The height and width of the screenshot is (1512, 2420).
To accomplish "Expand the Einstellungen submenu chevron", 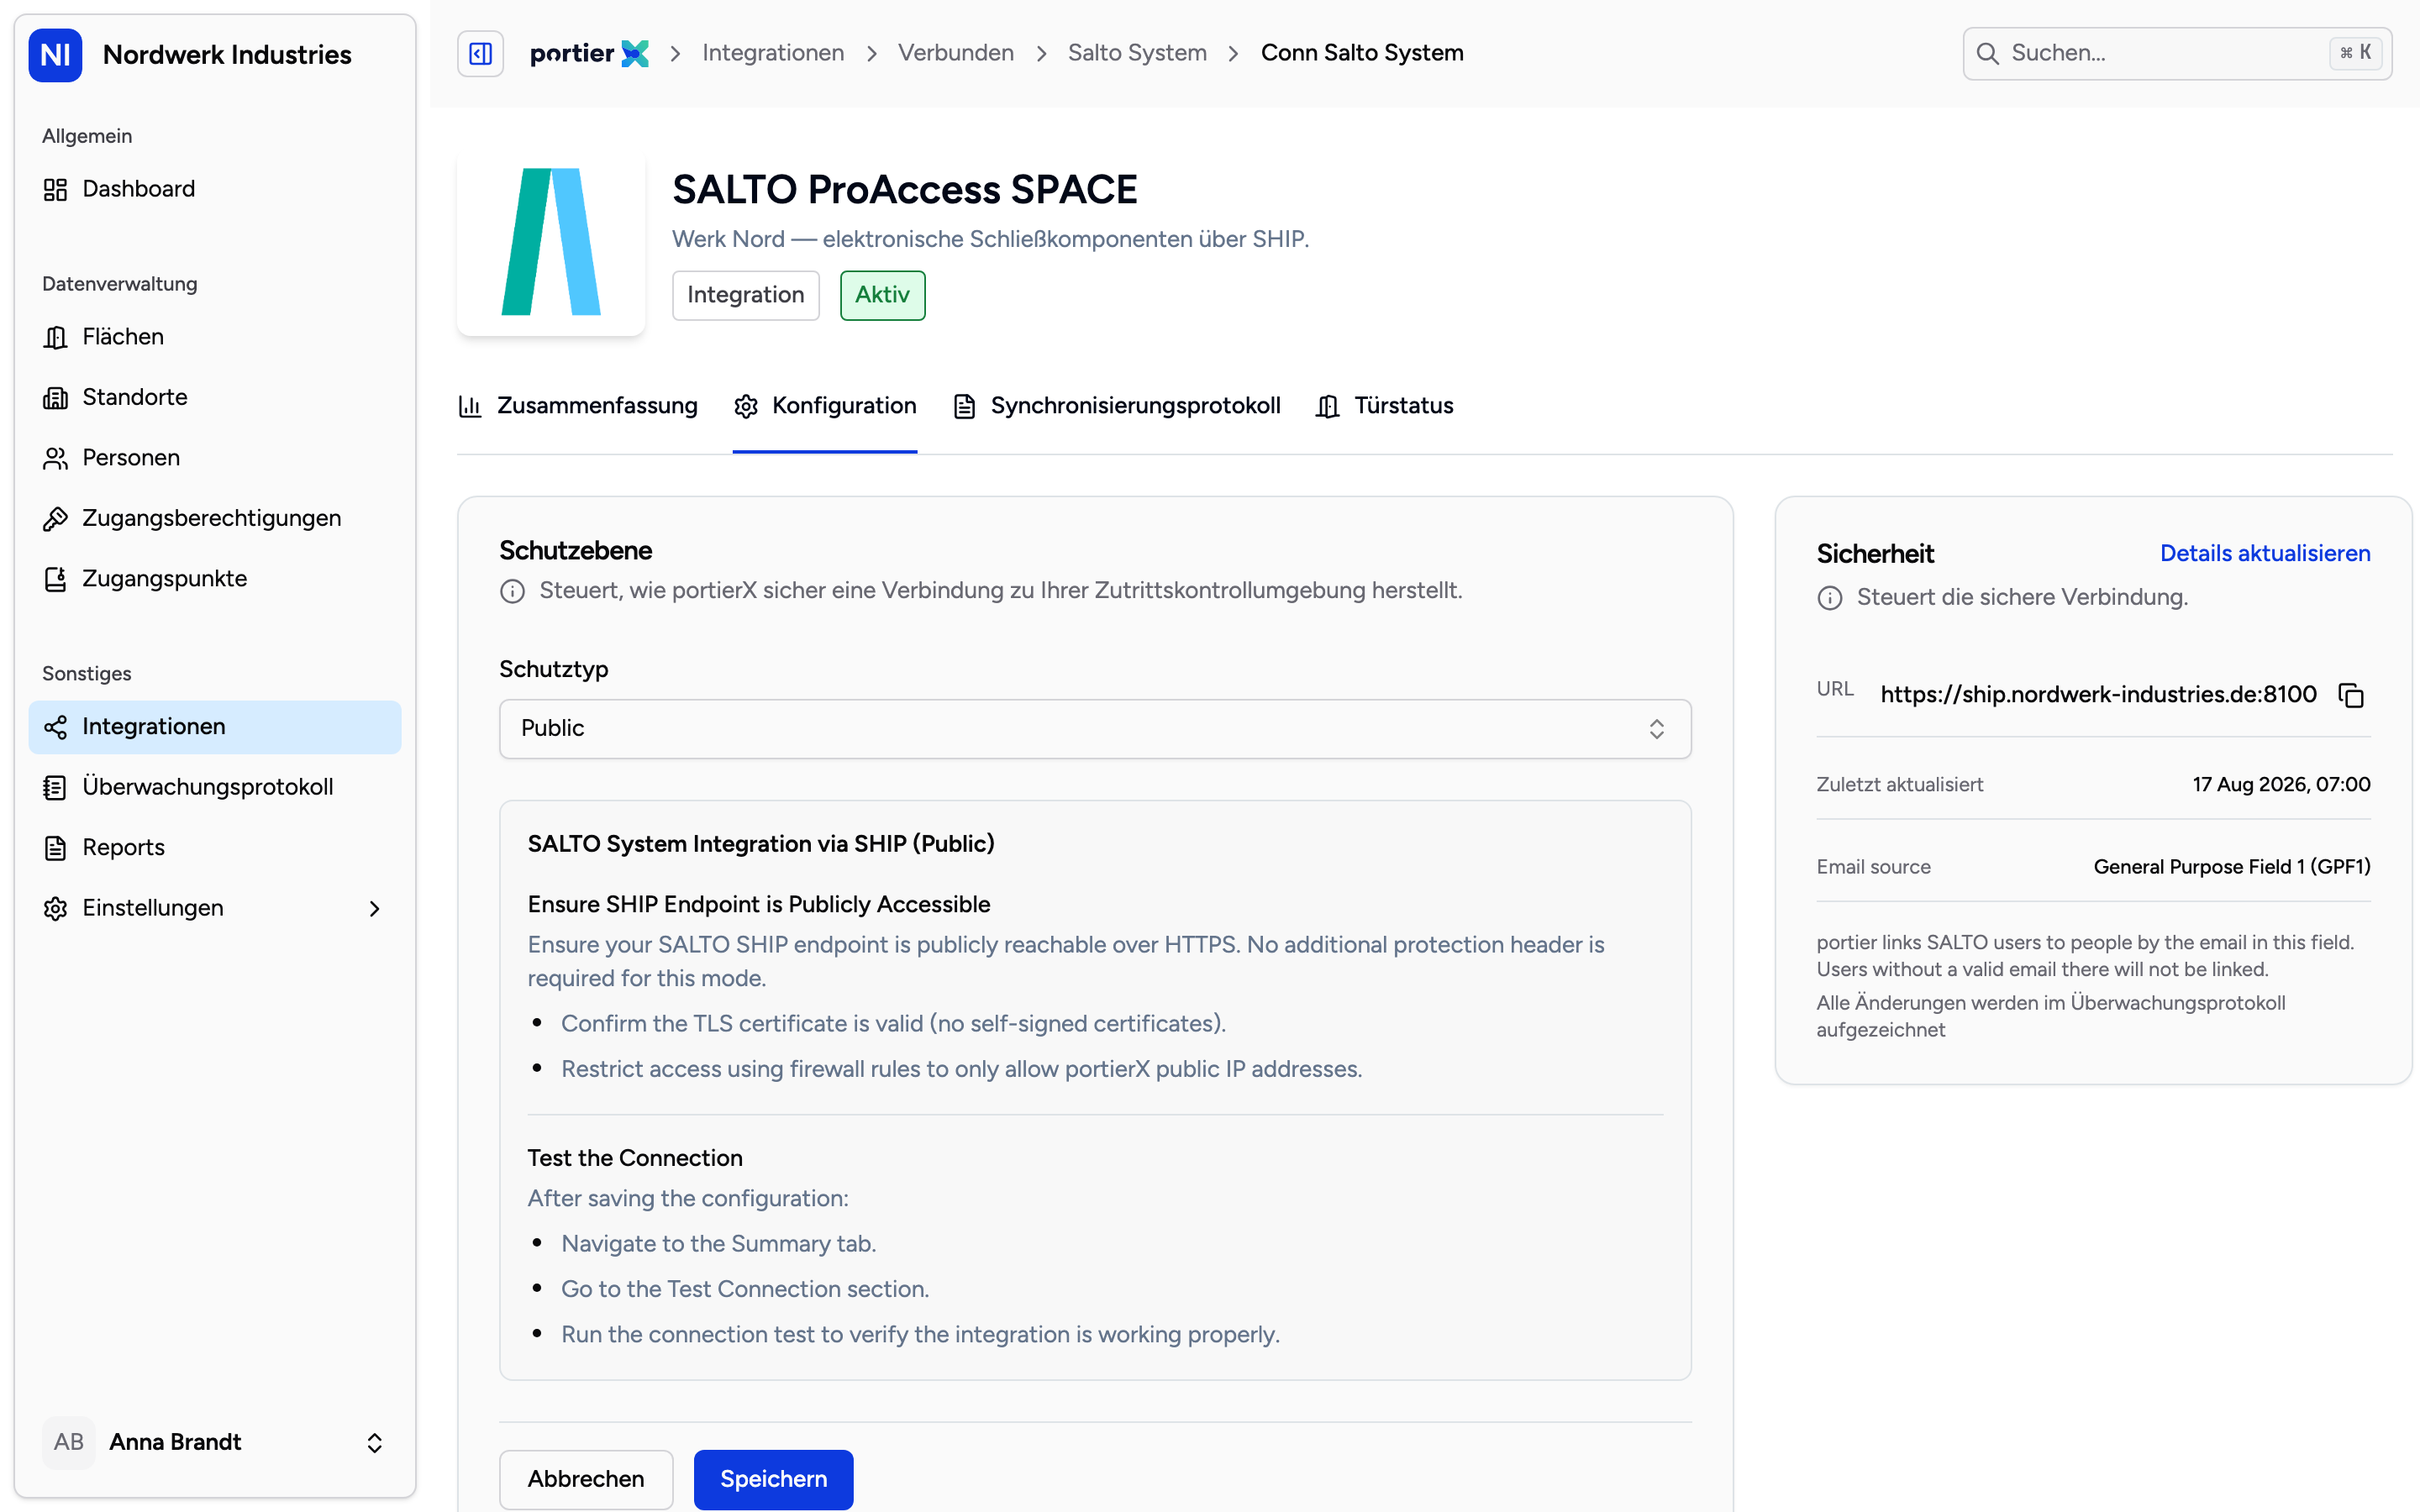I will (375, 908).
